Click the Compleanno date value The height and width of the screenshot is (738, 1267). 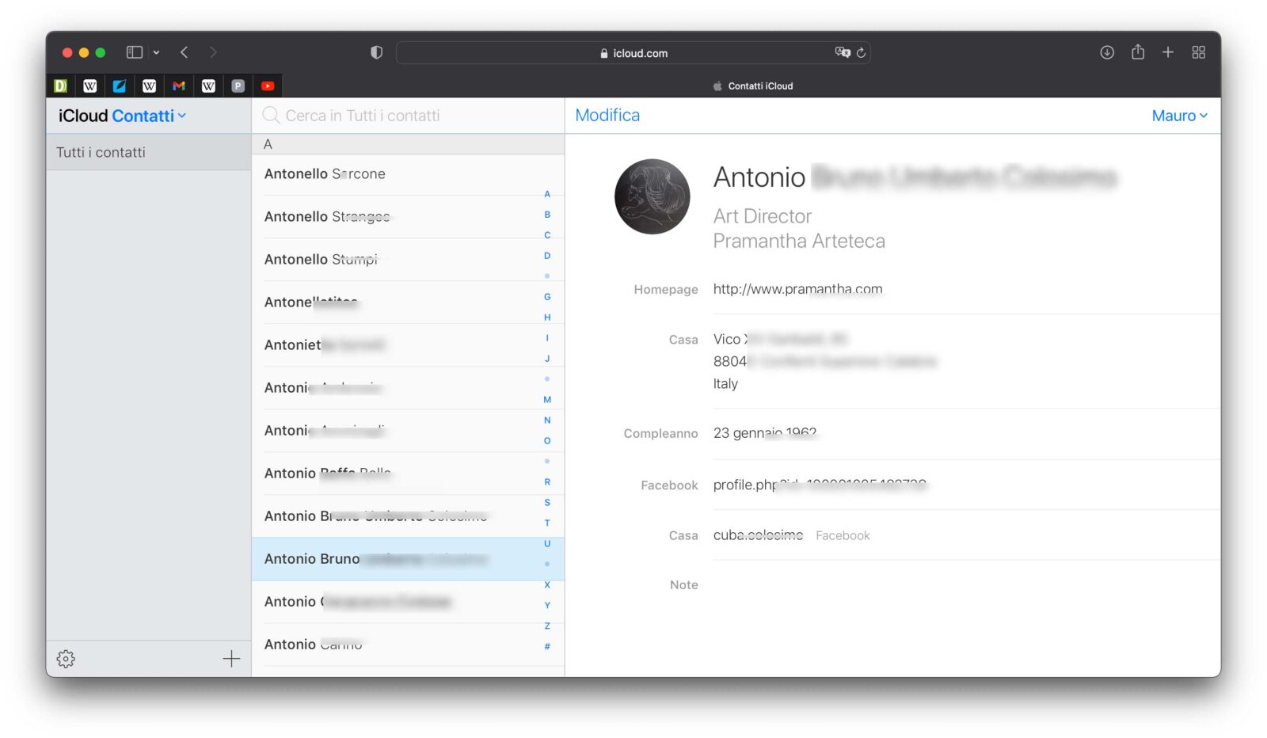tap(765, 433)
